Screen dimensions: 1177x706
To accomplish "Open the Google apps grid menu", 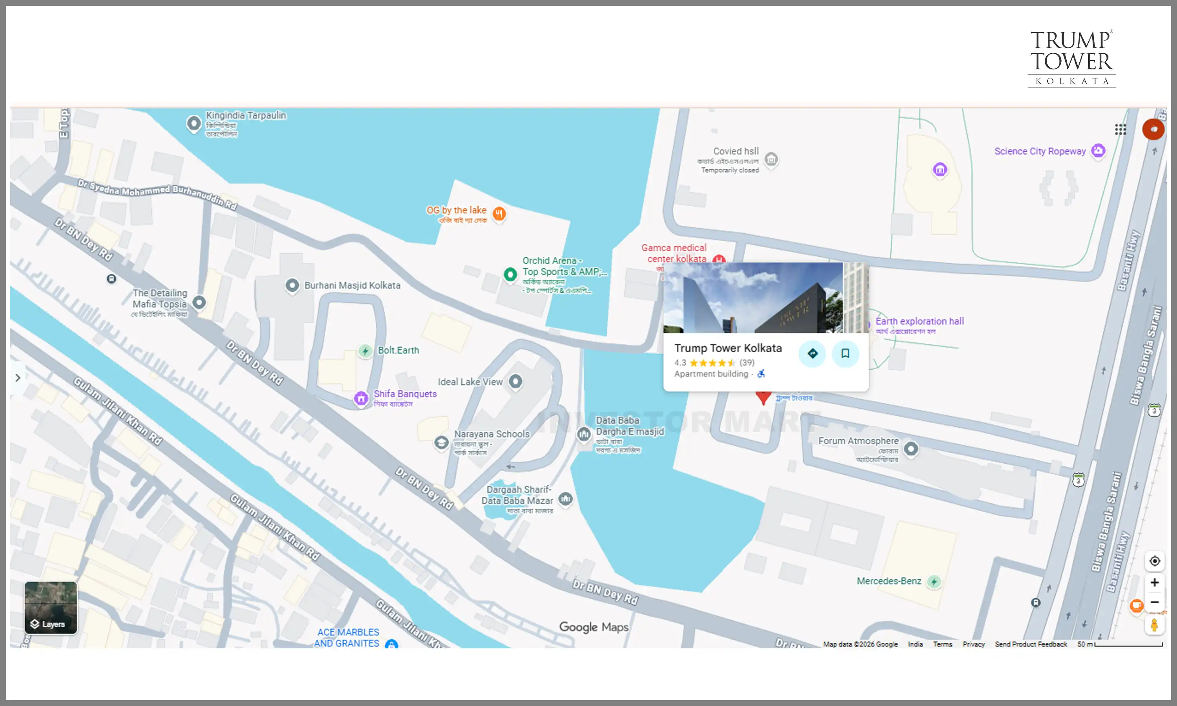I will 1121,129.
